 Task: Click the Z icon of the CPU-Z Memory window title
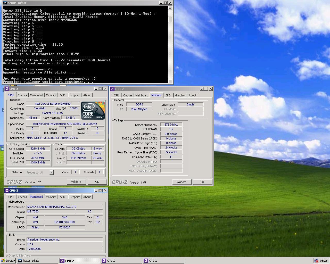pos(112,89)
